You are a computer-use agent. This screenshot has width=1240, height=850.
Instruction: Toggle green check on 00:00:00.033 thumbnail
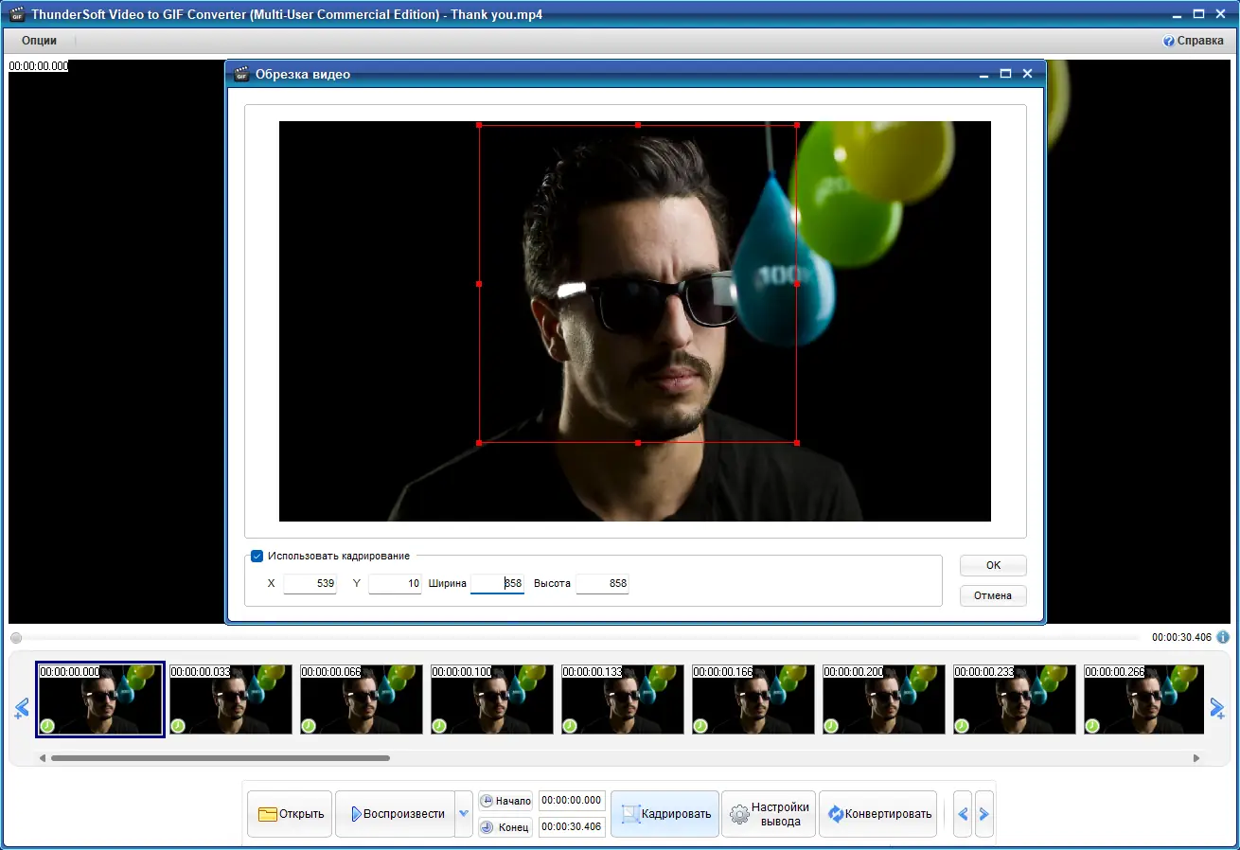(x=178, y=726)
